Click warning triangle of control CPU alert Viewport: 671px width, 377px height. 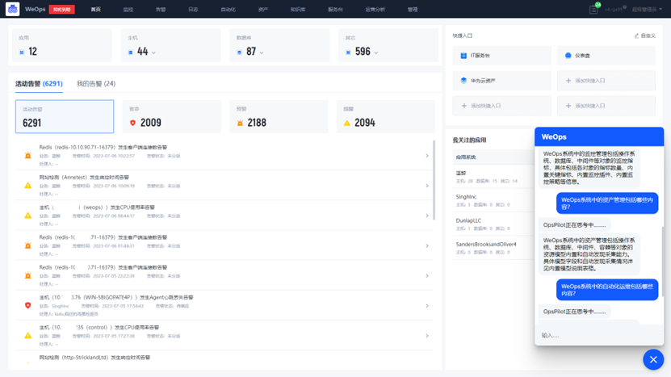tap(27, 336)
